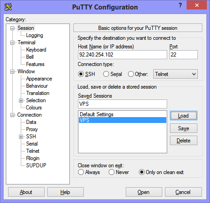This screenshot has width=210, height=203.
Task: Open the Appearance category
Action: pyautogui.click(x=39, y=79)
